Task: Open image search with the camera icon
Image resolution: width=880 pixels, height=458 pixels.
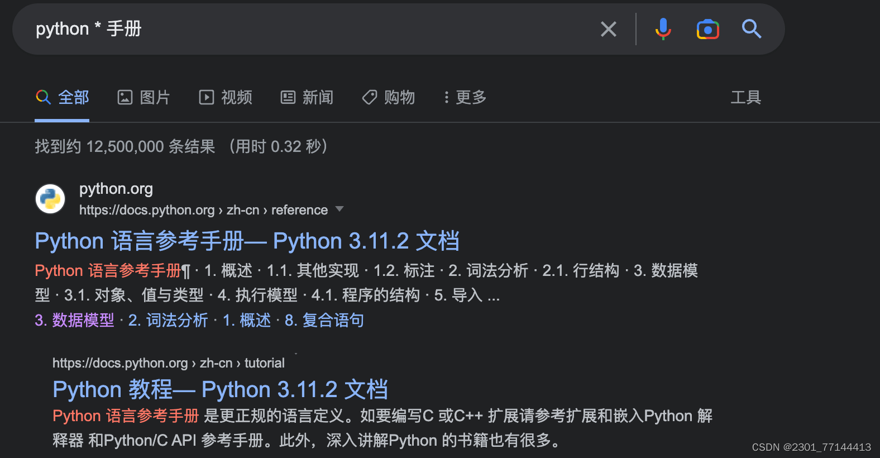Action: [x=707, y=29]
